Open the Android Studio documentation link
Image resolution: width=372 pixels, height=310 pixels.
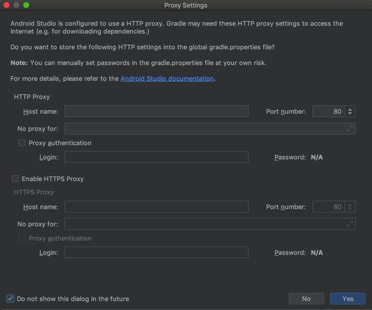tap(167, 79)
